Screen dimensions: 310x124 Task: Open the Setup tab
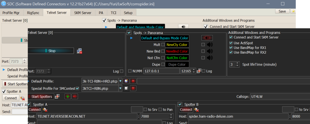coord(128,13)
